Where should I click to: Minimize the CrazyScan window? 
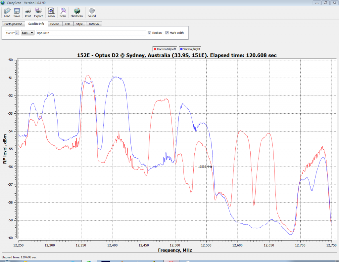tap(317, 3)
